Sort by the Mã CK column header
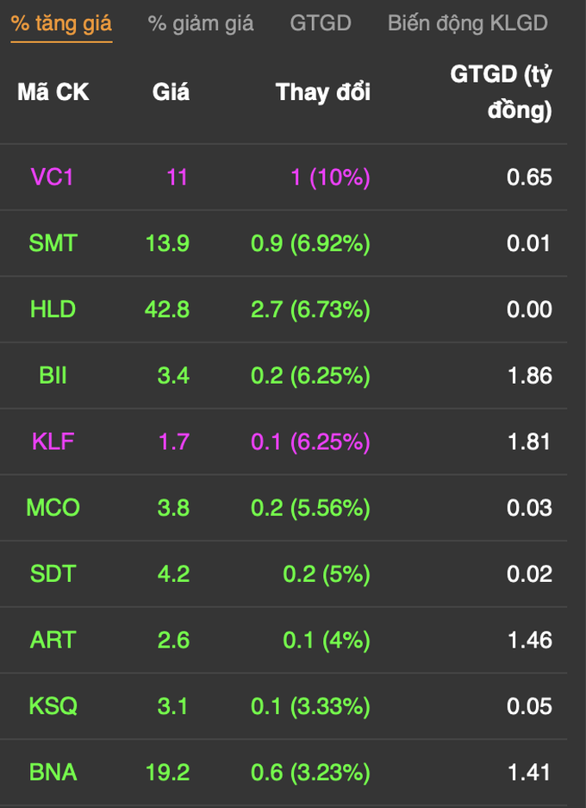Viewport: 586px width, 808px height. 53,92
